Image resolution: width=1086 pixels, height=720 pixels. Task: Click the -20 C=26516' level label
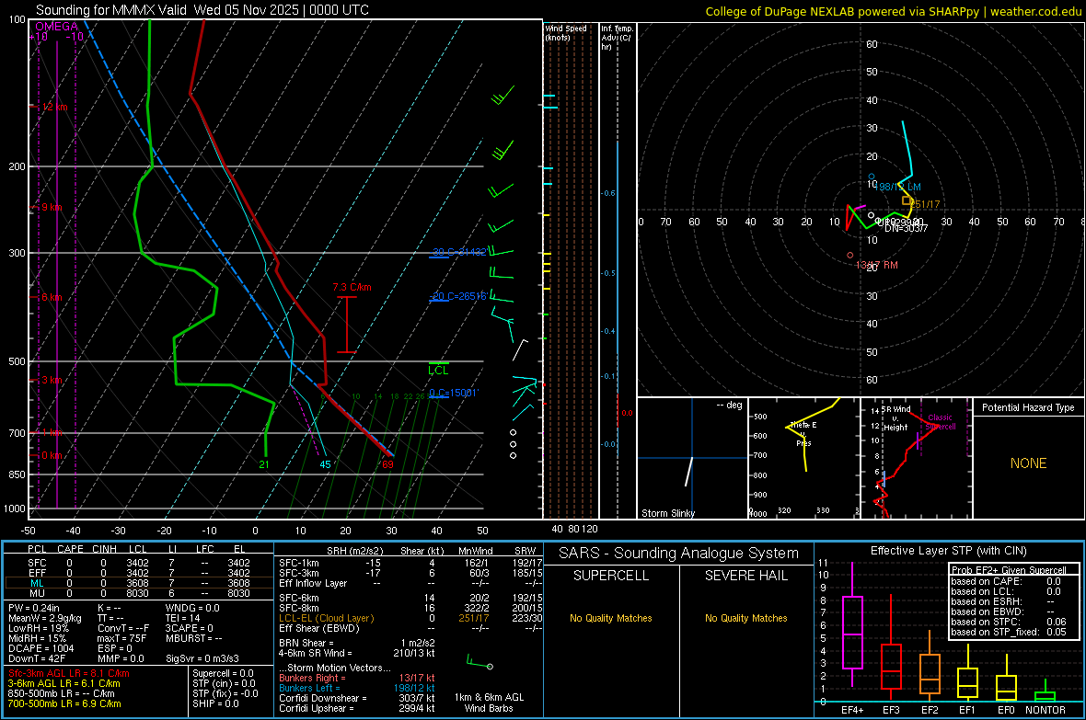(x=458, y=296)
